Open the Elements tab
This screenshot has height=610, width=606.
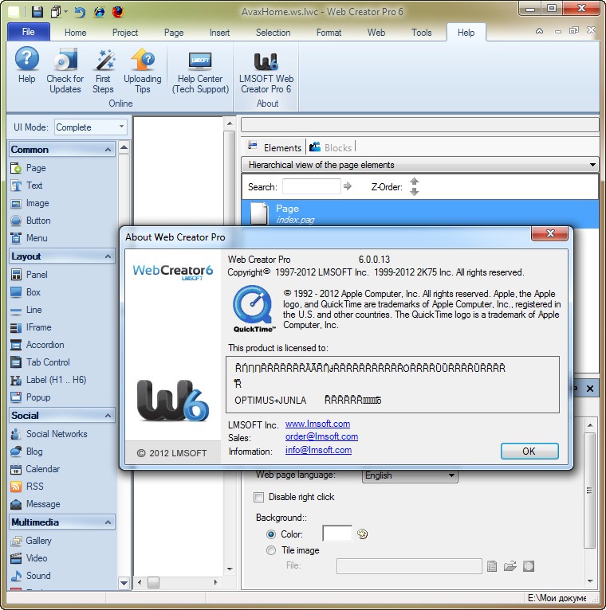275,147
